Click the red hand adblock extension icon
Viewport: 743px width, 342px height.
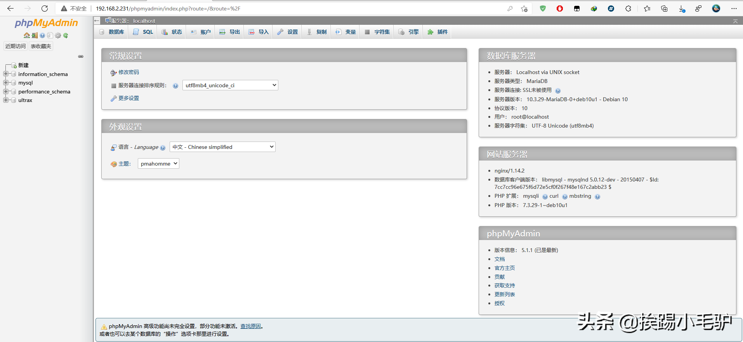click(x=560, y=9)
